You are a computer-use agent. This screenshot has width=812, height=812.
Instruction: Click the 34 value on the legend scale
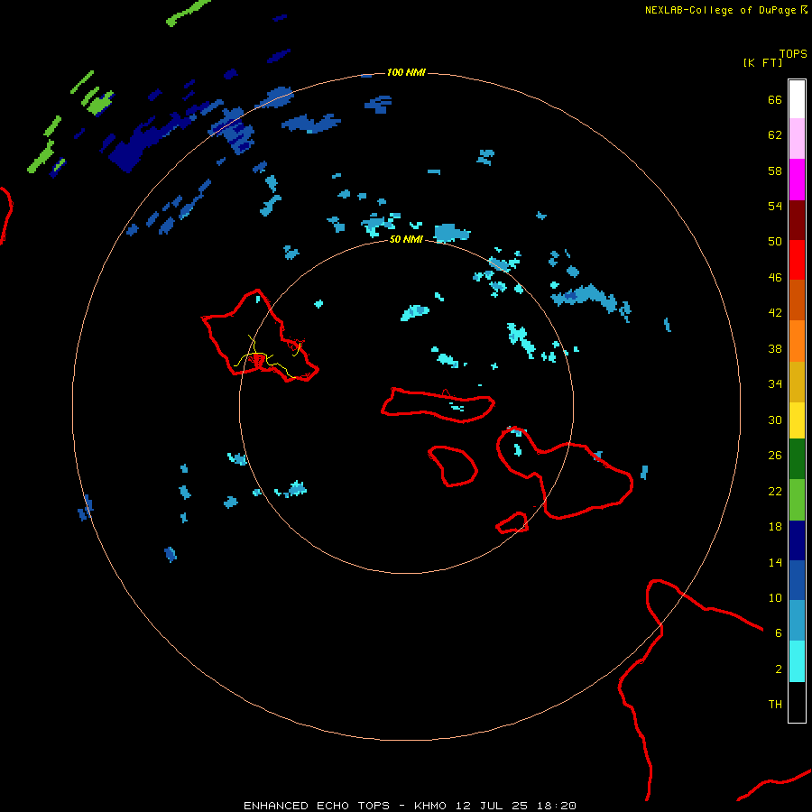pos(775,384)
